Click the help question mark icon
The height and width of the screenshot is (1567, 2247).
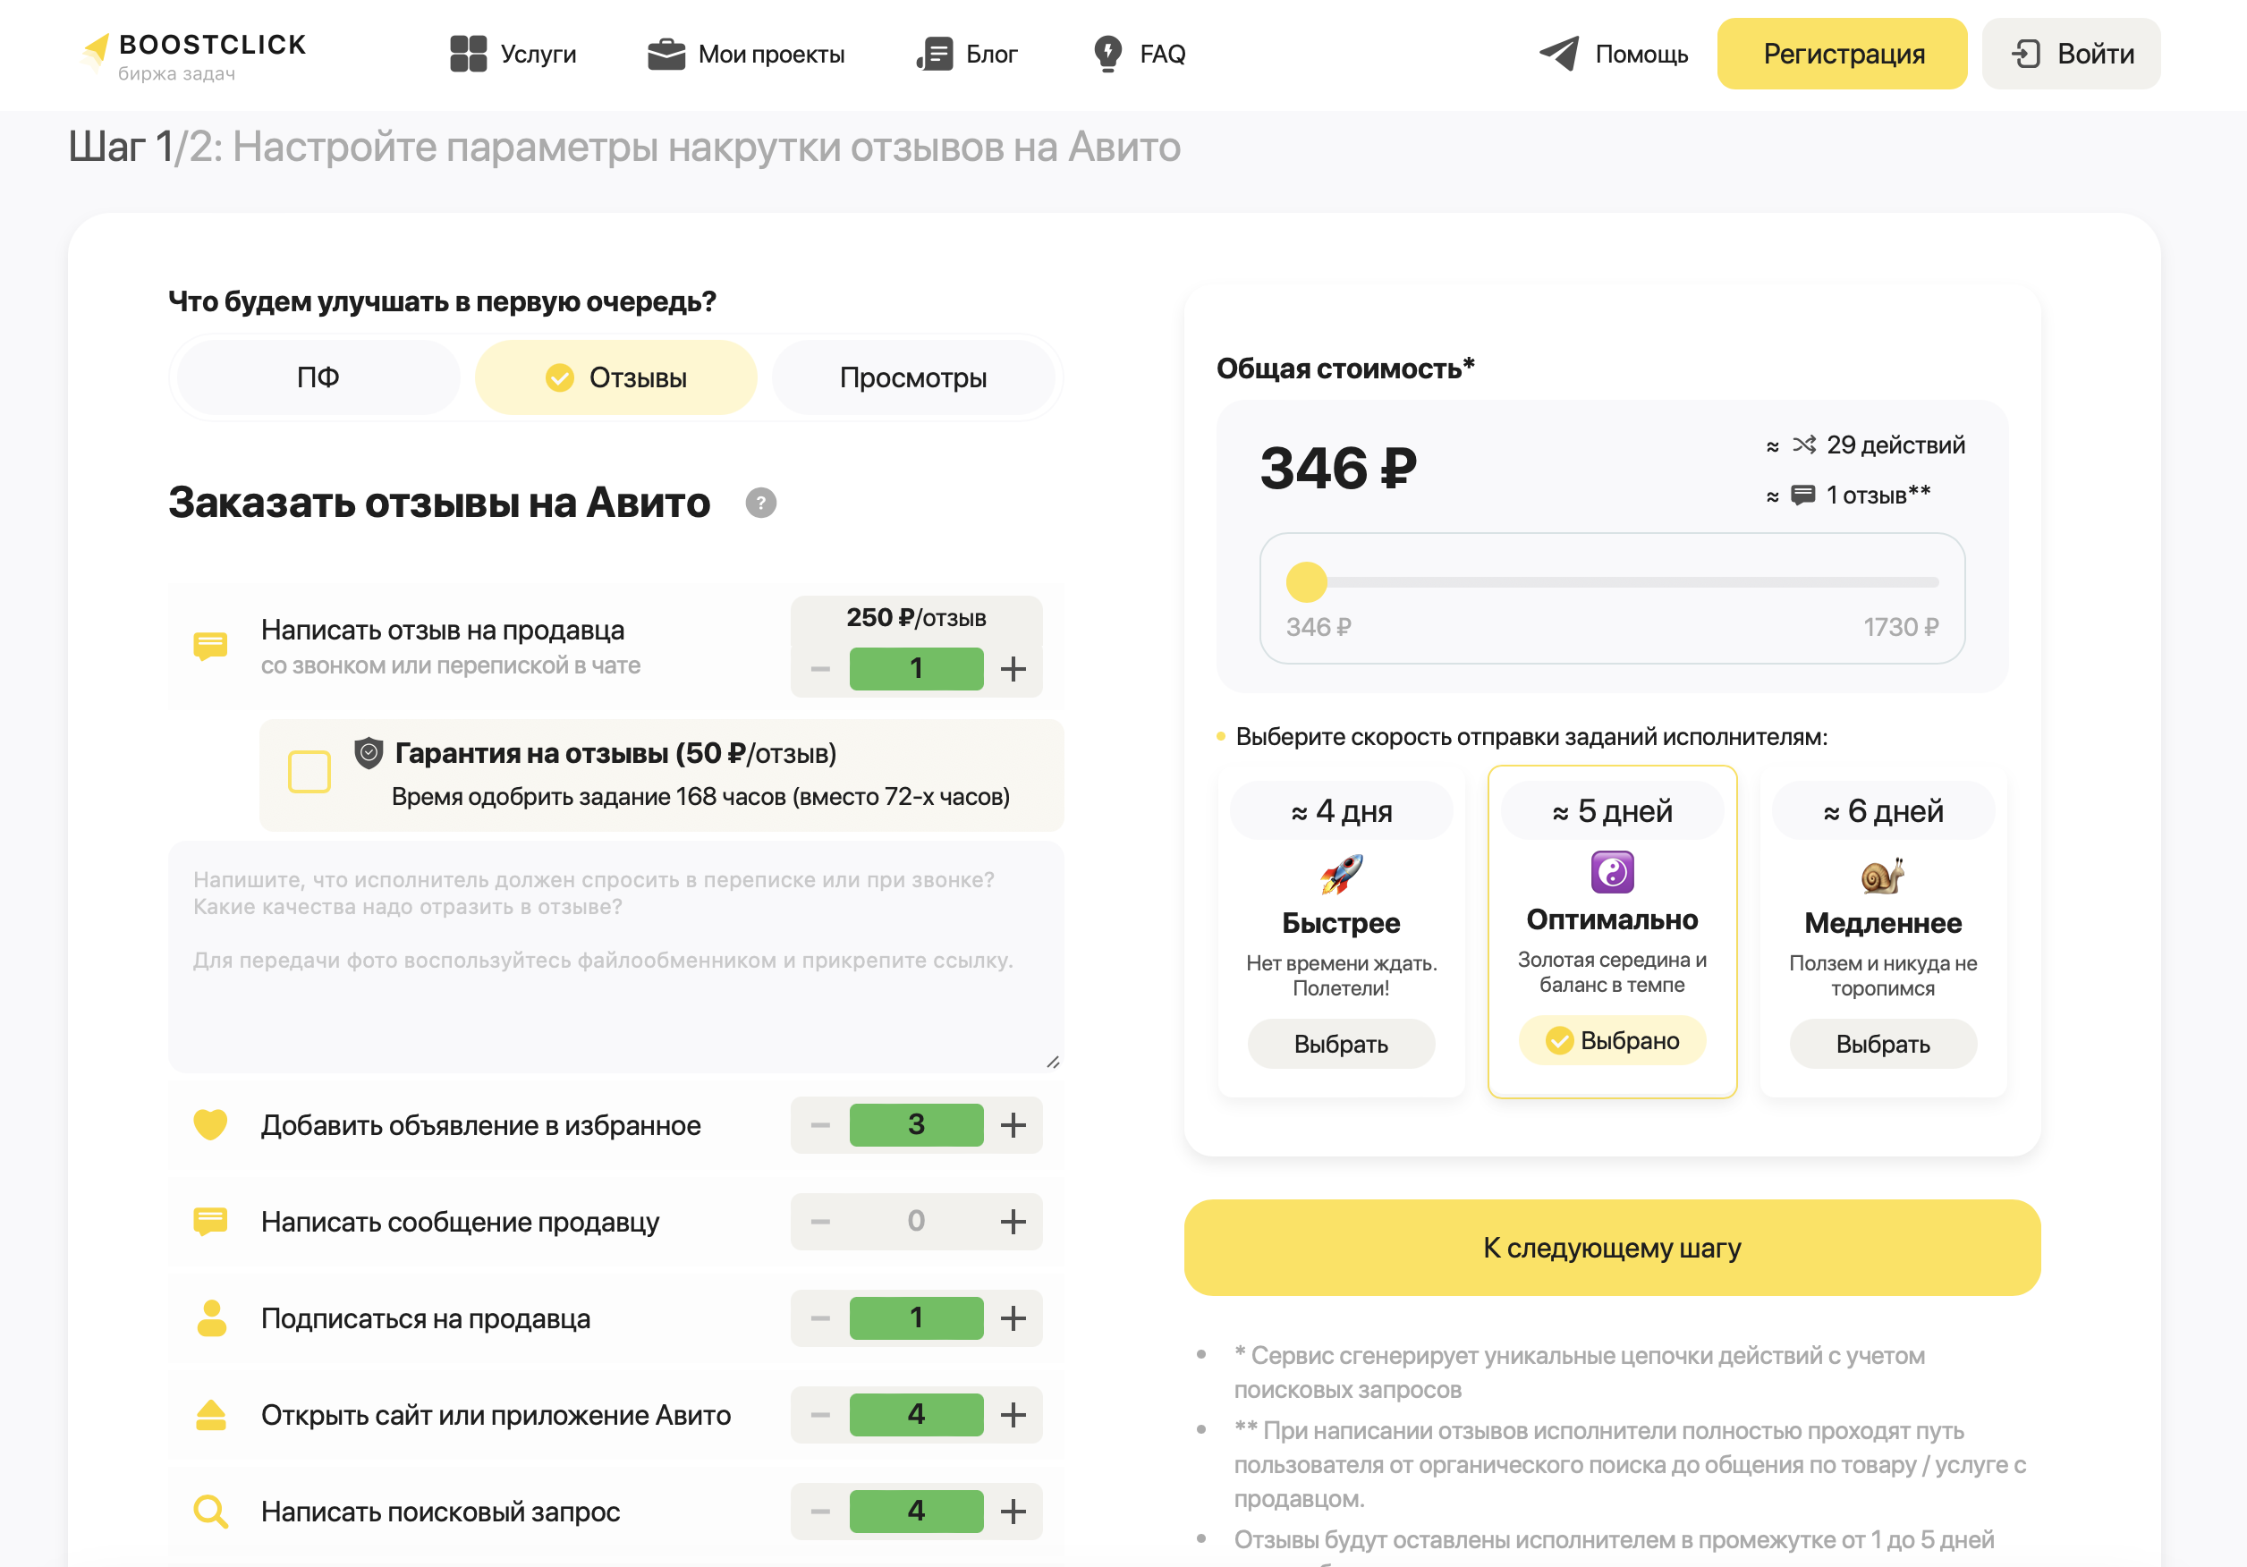(x=760, y=503)
